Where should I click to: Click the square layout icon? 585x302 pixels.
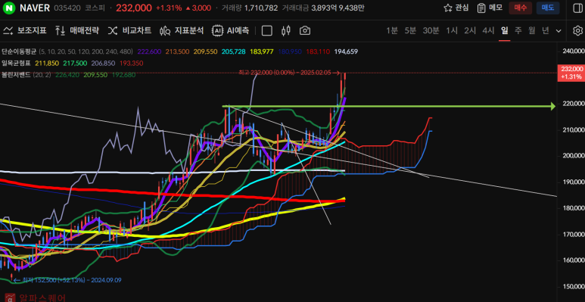click(x=266, y=30)
